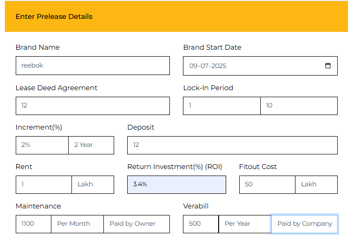Select the first Lock-In Period field

point(222,106)
